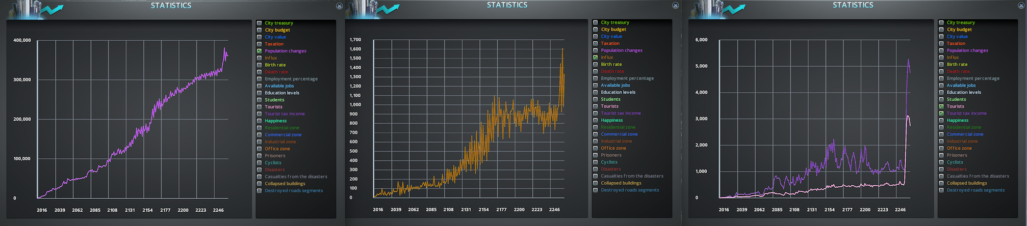Close the rightmost Statistics panel
The image size is (1027, 226).
[1021, 6]
